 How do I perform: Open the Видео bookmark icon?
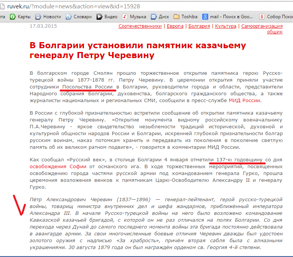(x=100, y=17)
